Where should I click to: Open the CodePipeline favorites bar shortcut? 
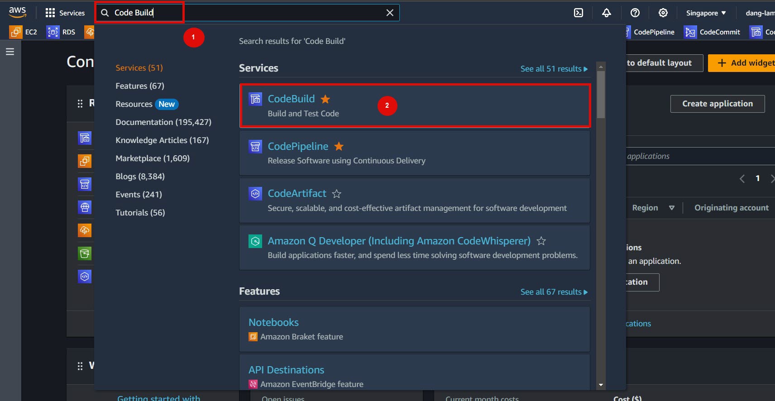tap(650, 32)
